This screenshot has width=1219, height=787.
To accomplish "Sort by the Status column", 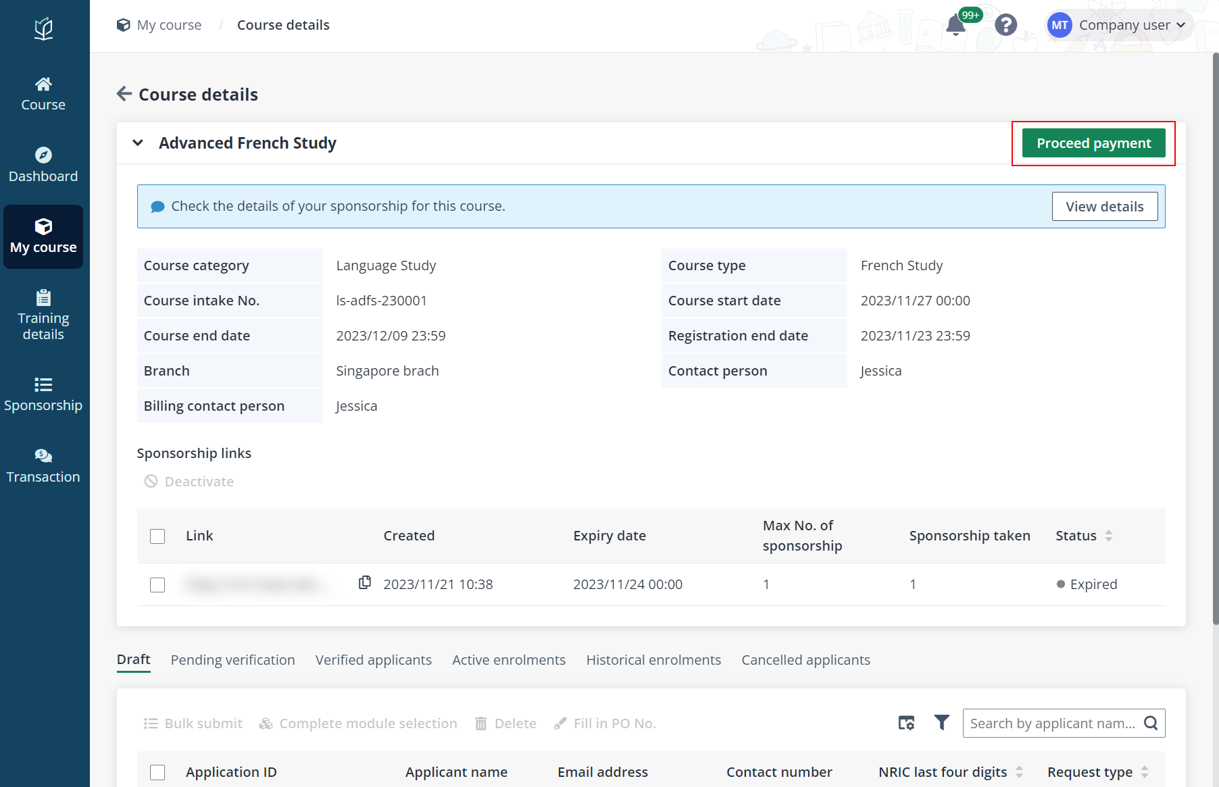I will click(1108, 536).
